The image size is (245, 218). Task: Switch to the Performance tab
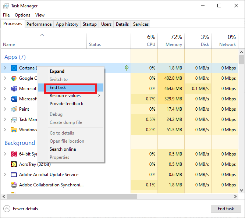pos(39,24)
